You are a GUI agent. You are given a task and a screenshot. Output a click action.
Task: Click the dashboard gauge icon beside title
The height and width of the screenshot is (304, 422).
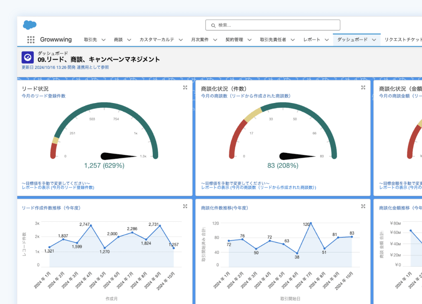27,57
